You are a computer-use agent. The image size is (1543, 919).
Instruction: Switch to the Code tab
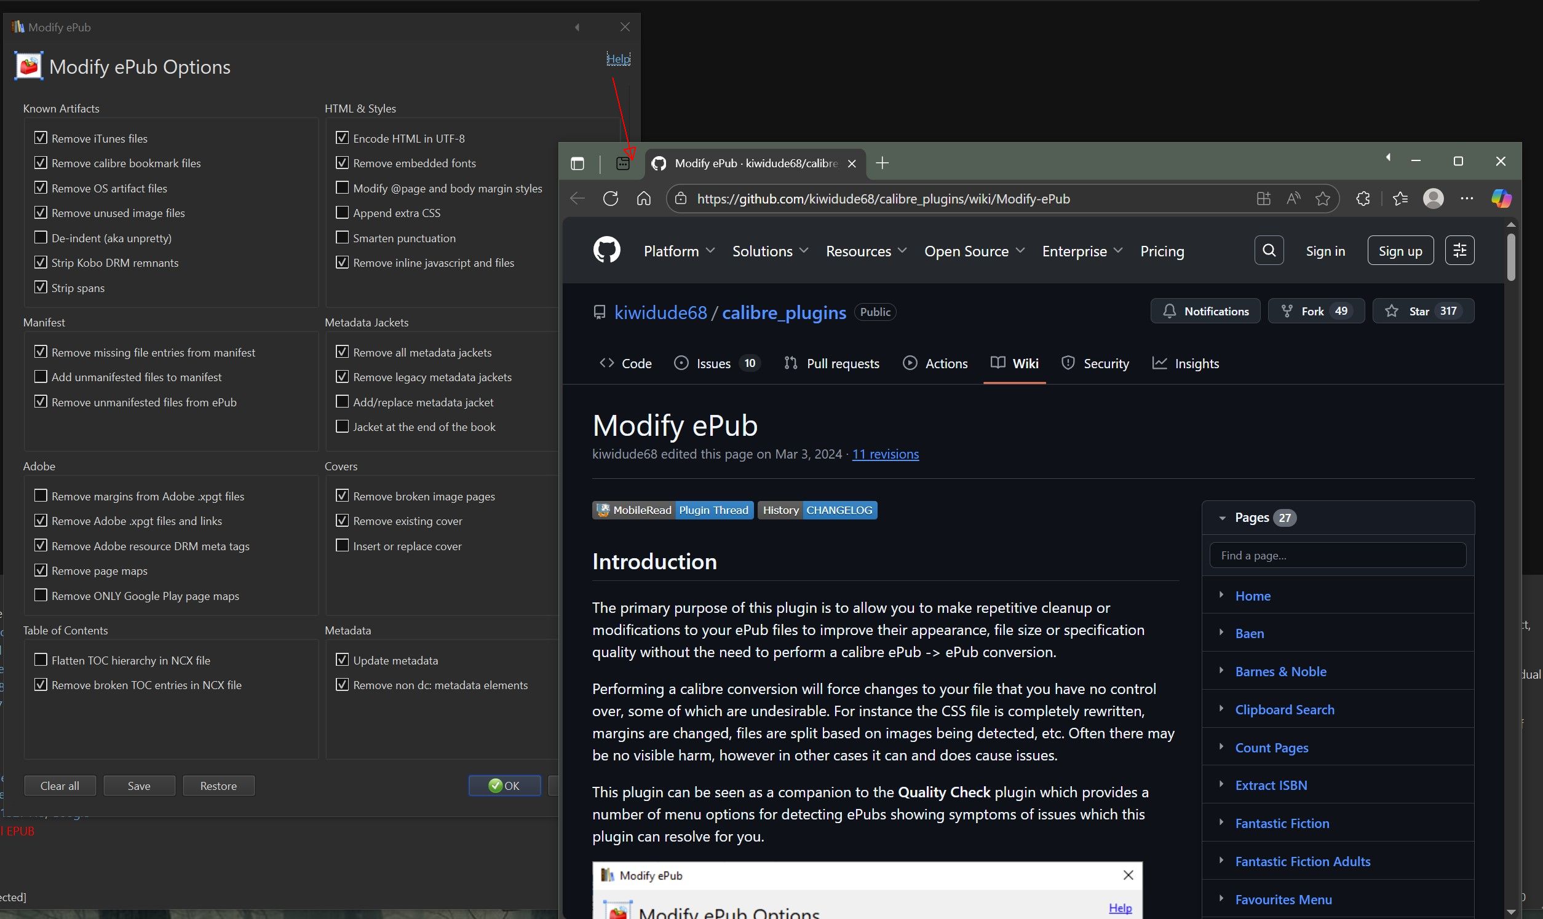pyautogui.click(x=625, y=363)
